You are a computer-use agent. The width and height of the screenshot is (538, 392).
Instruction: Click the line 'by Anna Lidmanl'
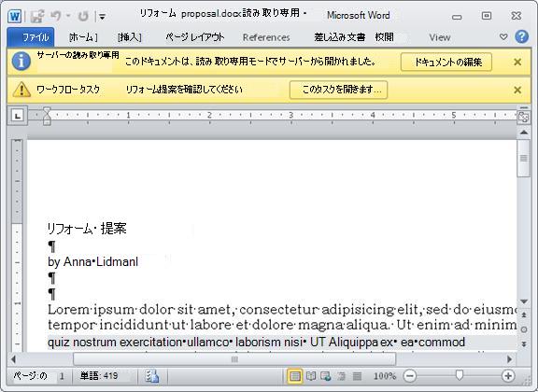point(93,261)
